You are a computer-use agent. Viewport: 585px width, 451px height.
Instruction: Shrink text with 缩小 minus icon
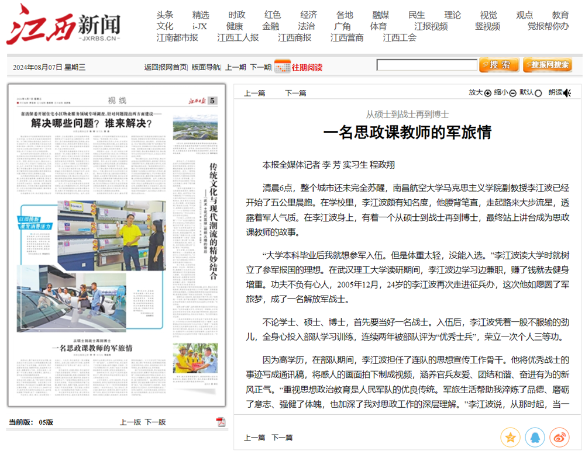(x=512, y=93)
